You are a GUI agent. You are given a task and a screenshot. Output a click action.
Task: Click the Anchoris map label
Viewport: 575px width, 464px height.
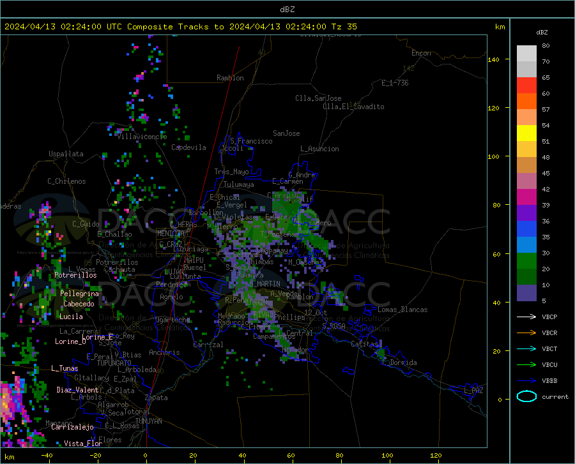click(x=164, y=352)
